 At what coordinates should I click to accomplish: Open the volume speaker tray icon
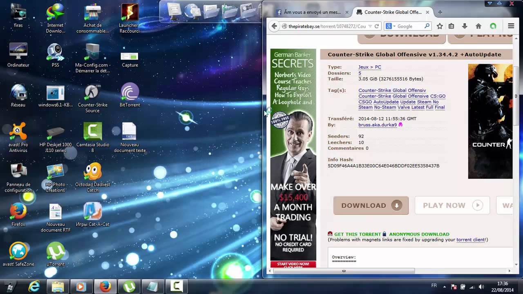[481, 287]
